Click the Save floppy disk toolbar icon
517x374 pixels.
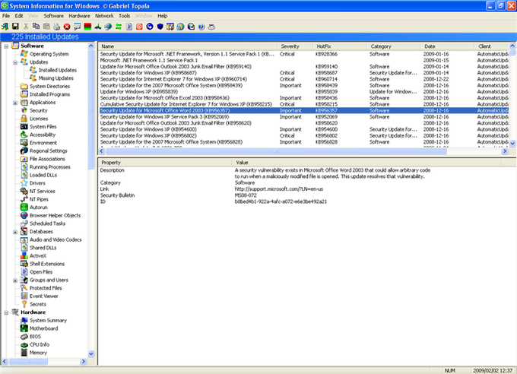point(15,27)
